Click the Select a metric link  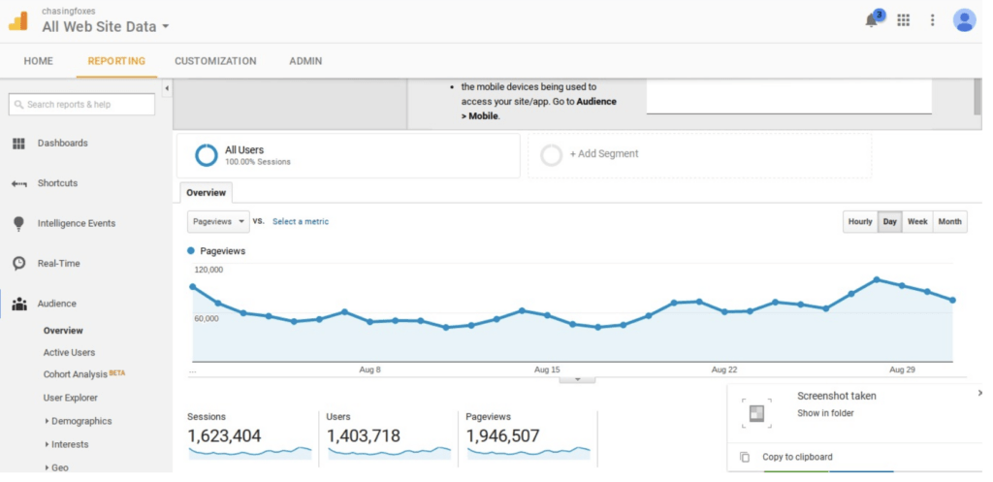(300, 222)
